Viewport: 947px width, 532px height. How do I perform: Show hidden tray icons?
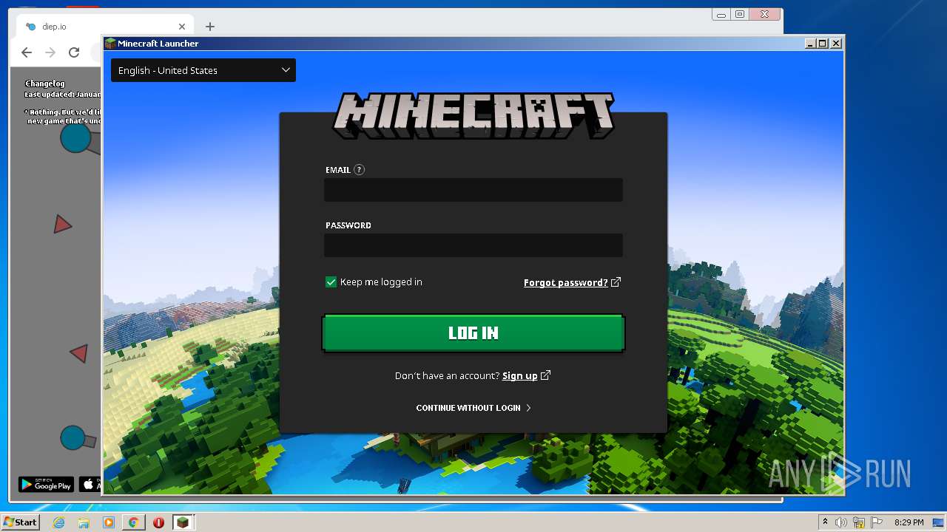click(825, 522)
